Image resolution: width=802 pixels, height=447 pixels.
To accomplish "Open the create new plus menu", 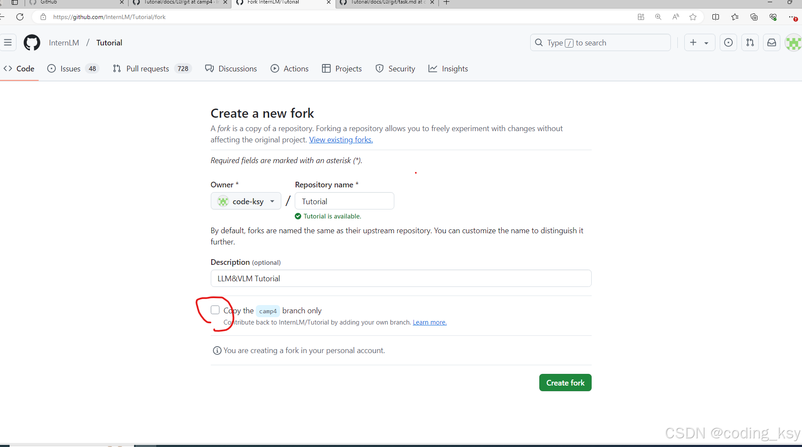I will [699, 42].
